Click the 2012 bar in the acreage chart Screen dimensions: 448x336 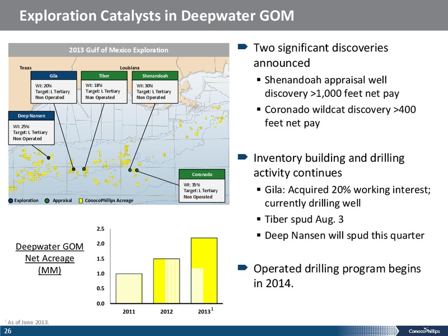[x=166, y=281]
